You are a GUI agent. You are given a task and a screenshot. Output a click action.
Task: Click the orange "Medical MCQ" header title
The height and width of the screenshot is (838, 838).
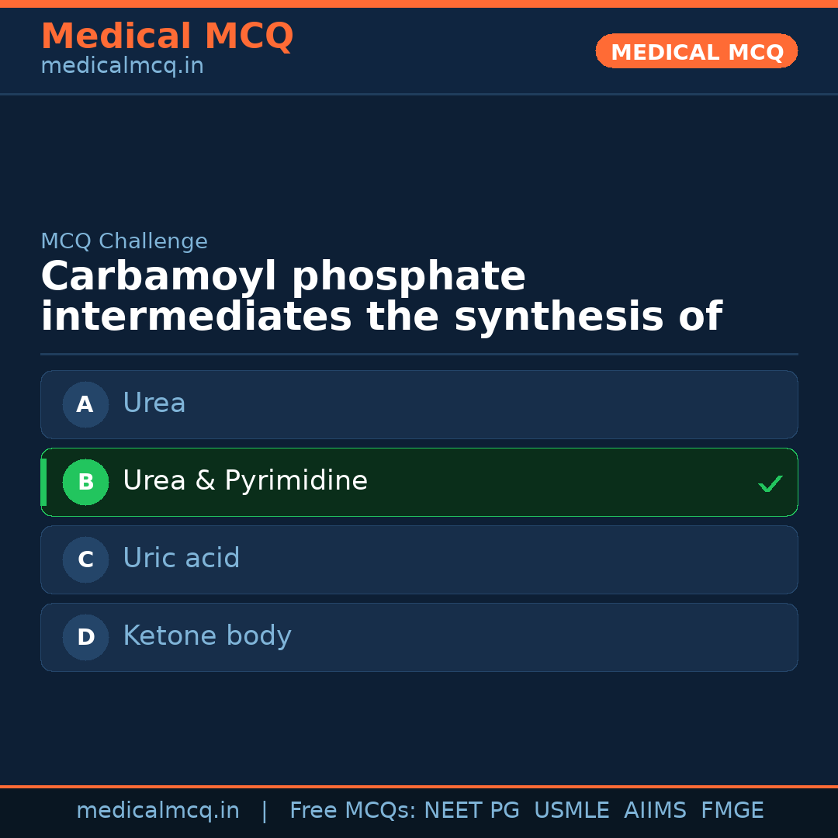[167, 36]
